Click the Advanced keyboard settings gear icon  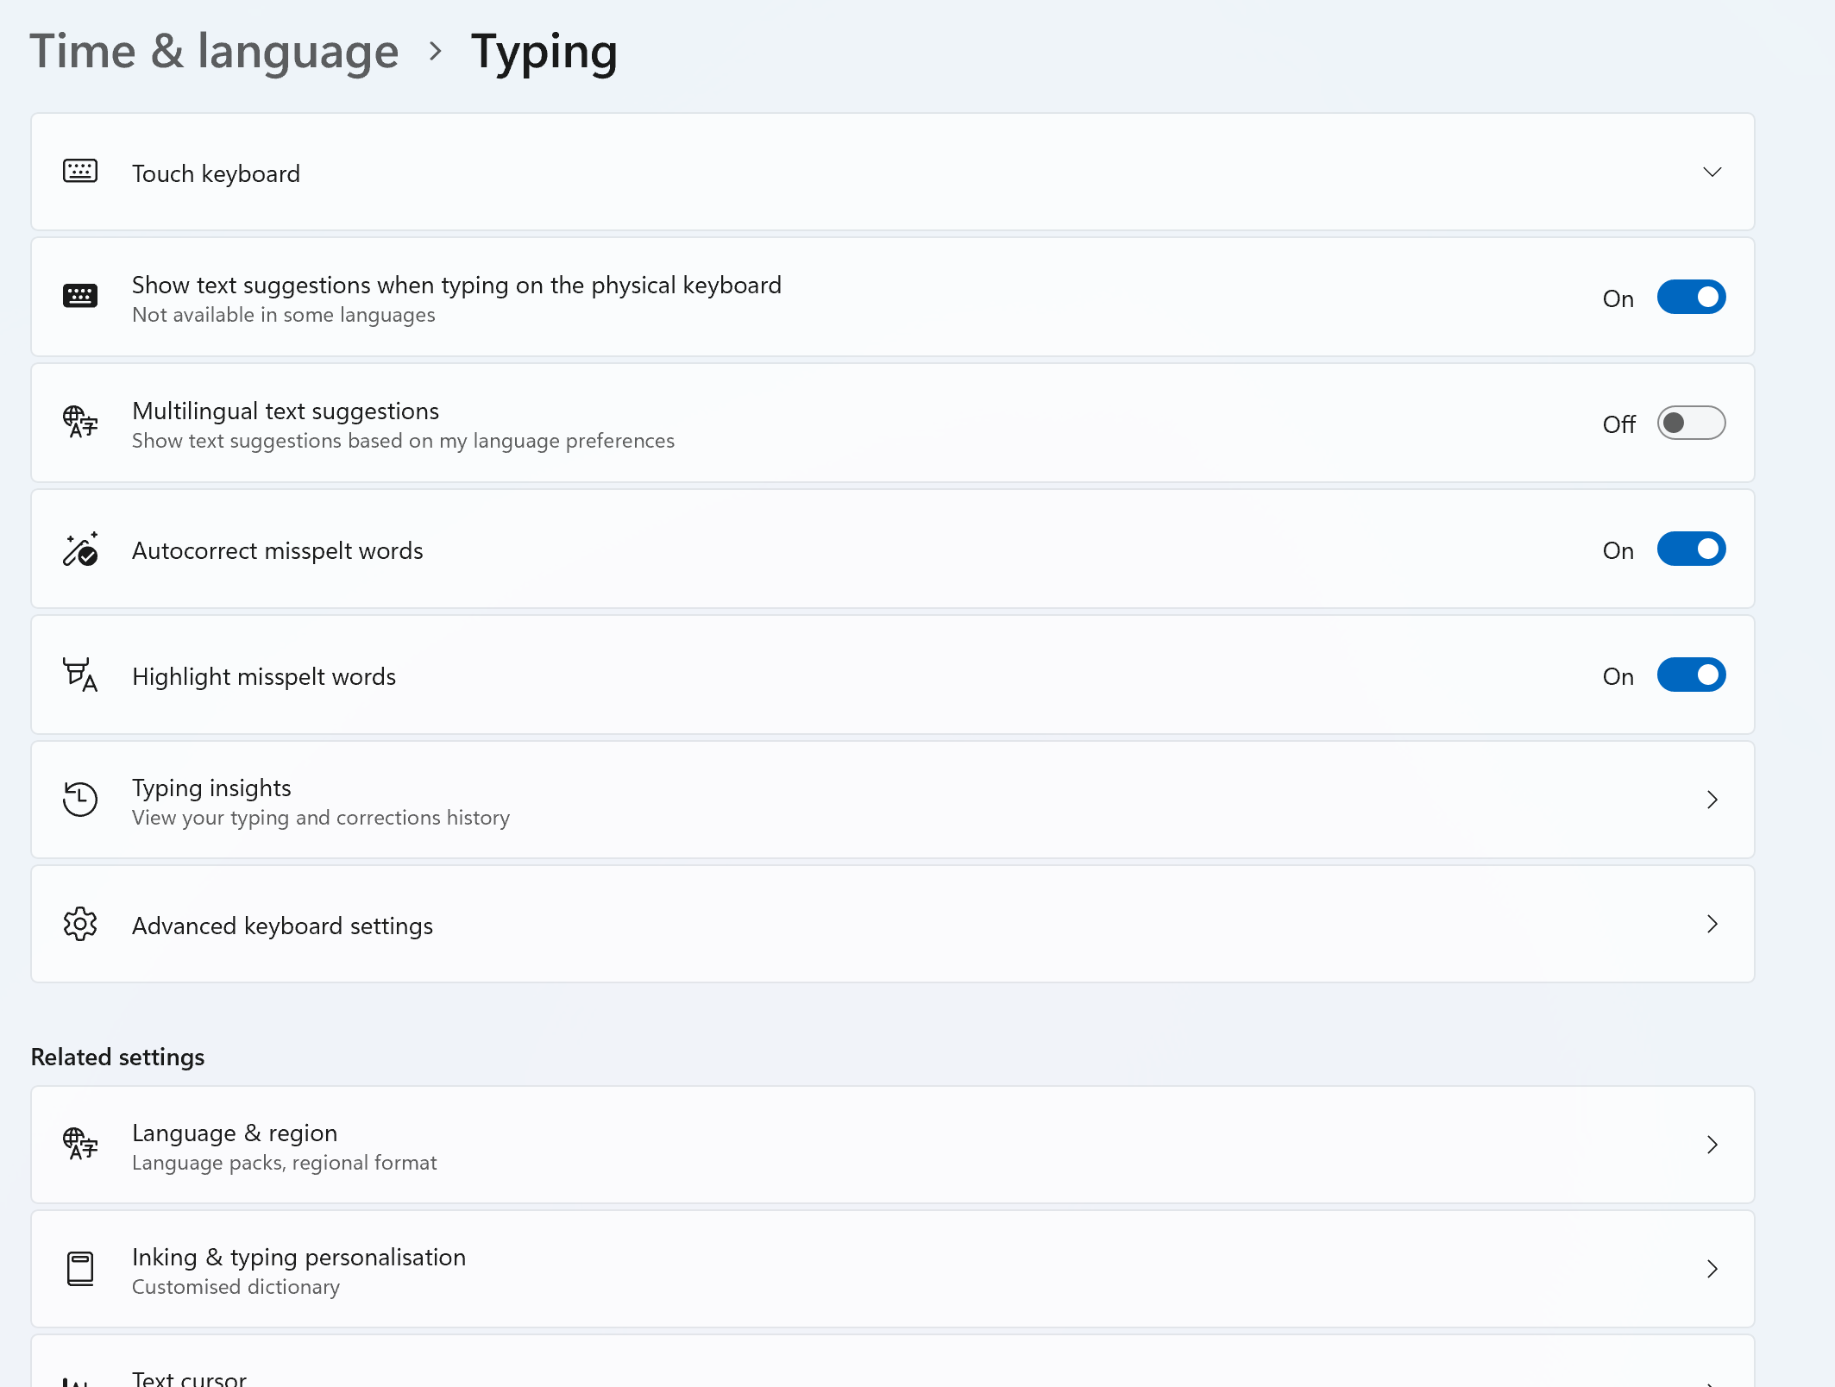pos(80,925)
